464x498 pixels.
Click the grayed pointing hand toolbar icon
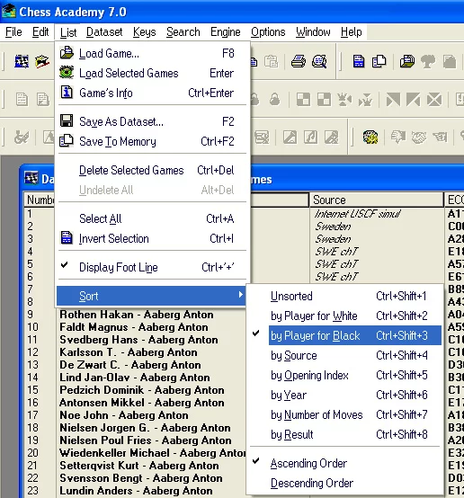(x=440, y=138)
